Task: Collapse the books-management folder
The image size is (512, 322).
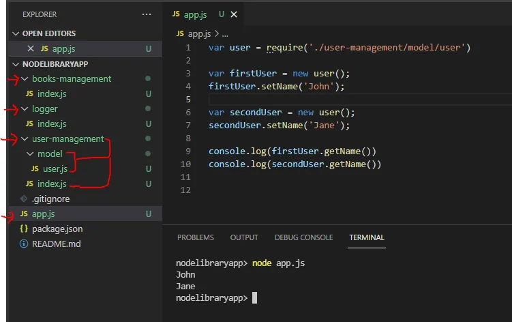Action: pos(26,79)
